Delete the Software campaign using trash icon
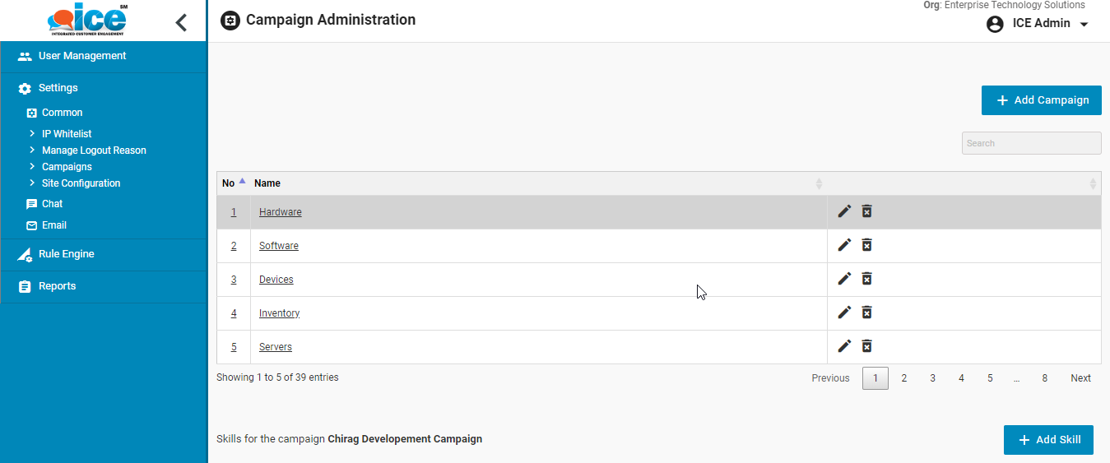1110x463 pixels. point(866,245)
